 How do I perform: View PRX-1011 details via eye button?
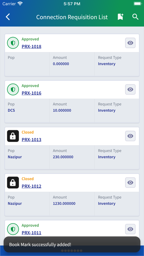click(x=130, y=229)
